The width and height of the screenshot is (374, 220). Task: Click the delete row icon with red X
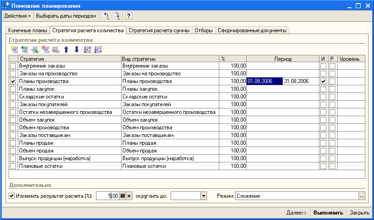[45, 49]
